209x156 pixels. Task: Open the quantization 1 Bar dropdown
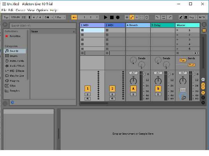[60, 17]
